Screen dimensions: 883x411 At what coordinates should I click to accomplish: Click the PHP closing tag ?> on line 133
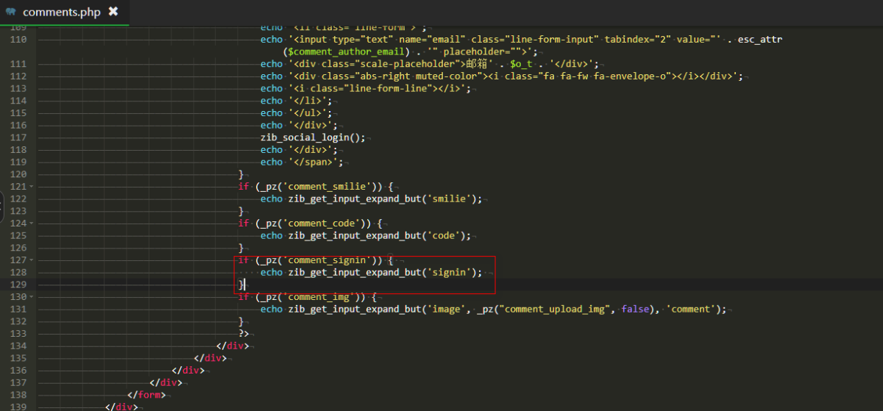click(x=244, y=334)
